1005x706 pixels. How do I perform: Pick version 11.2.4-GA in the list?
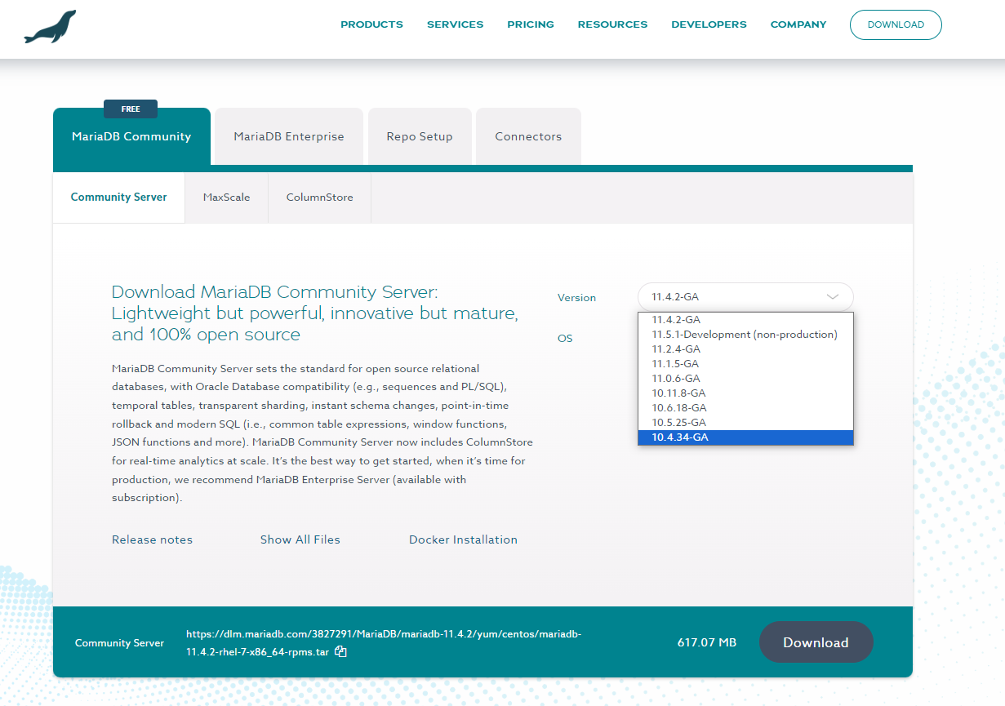point(745,349)
